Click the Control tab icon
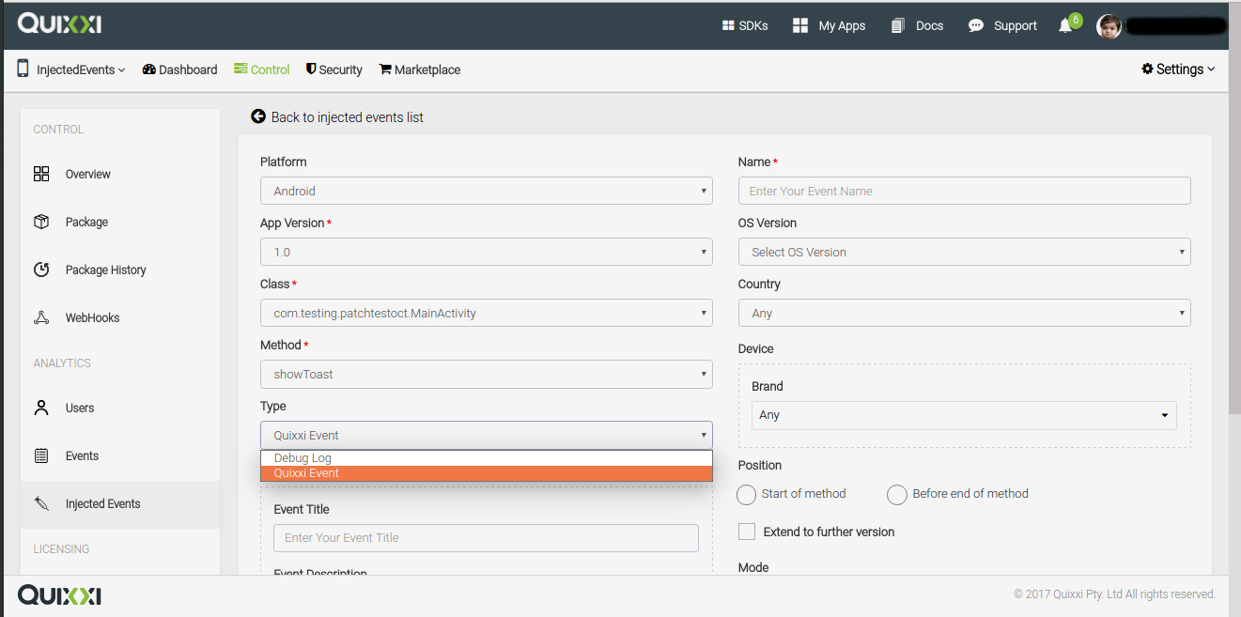1241x617 pixels. click(240, 69)
